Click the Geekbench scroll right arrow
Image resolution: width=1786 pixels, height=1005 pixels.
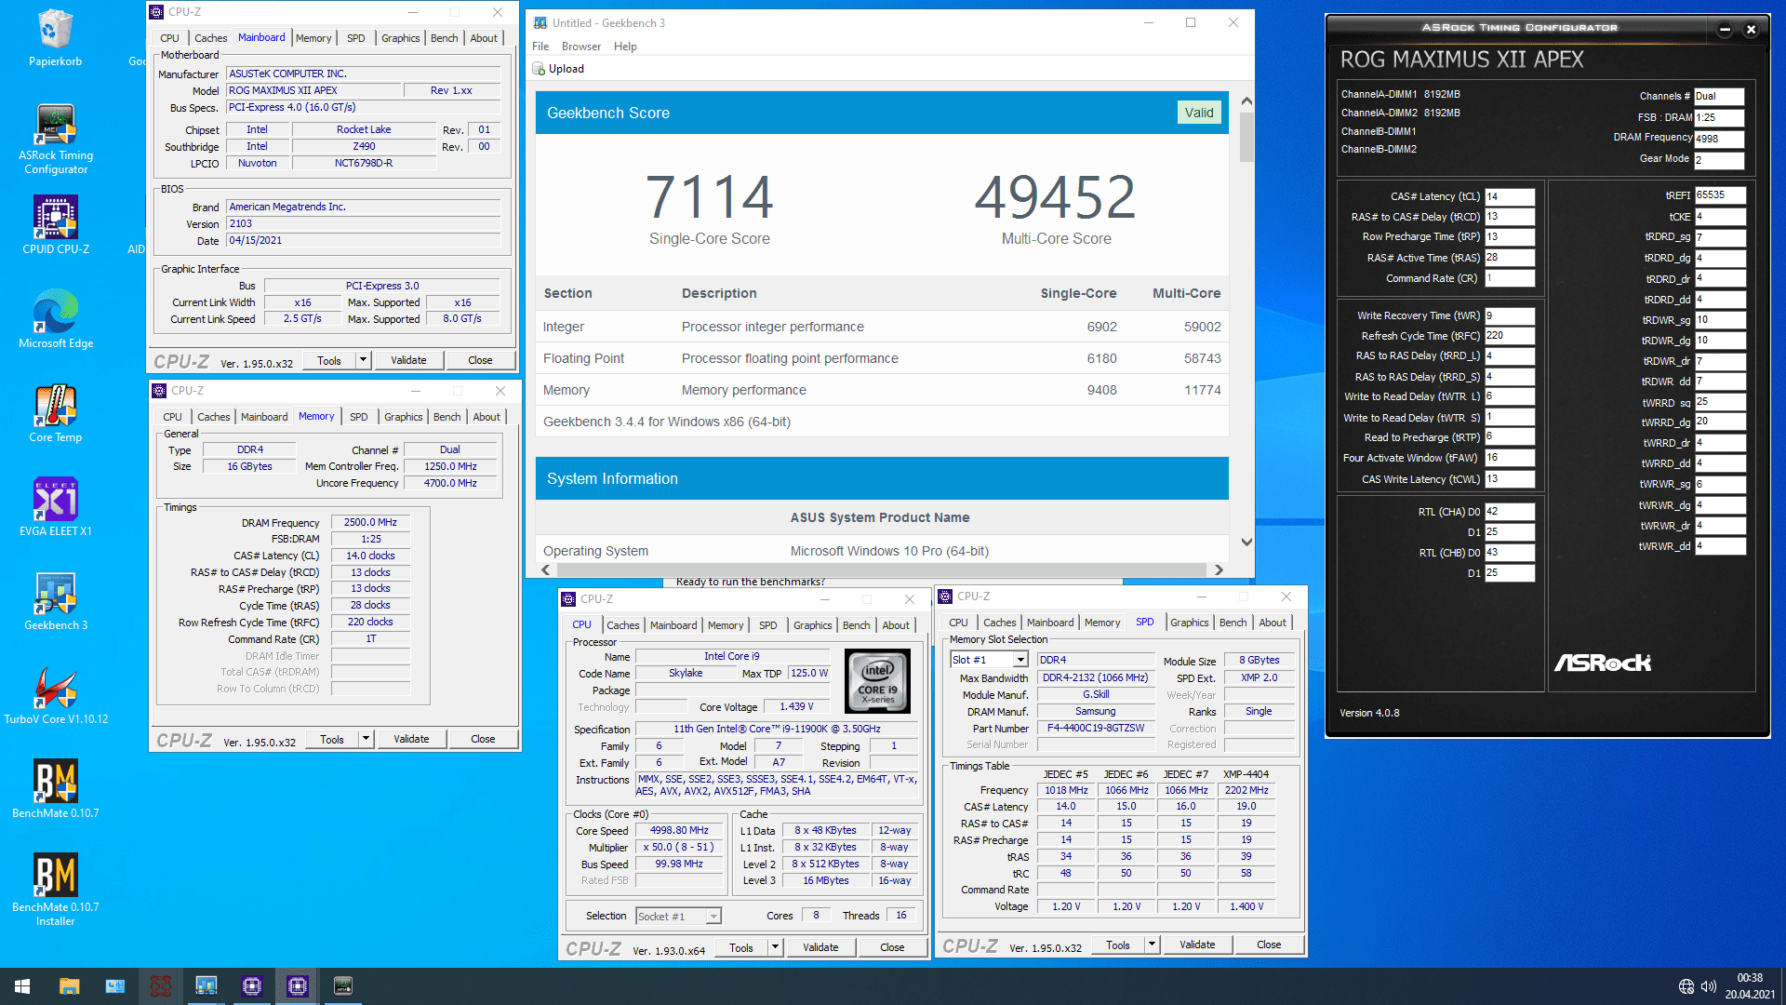click(x=1219, y=569)
